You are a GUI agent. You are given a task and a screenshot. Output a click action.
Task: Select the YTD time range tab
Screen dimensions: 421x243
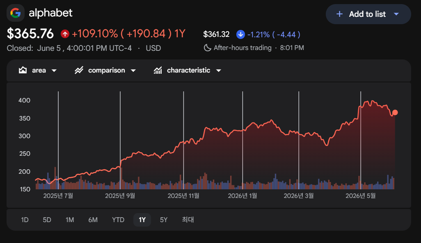coord(118,220)
